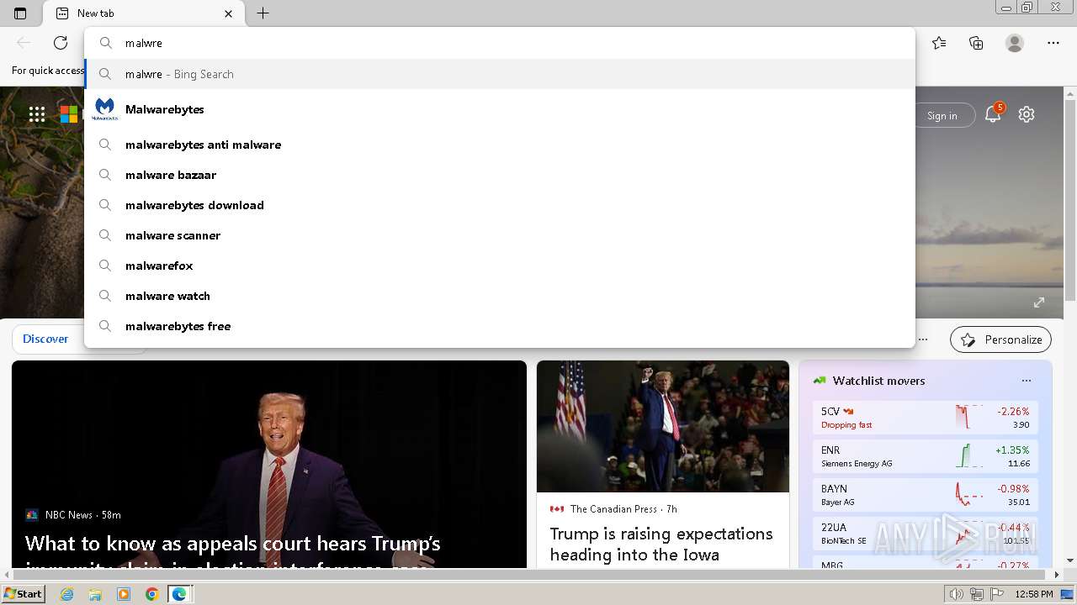Click the volume speaker tray icon
The height and width of the screenshot is (605, 1077).
[x=957, y=594]
